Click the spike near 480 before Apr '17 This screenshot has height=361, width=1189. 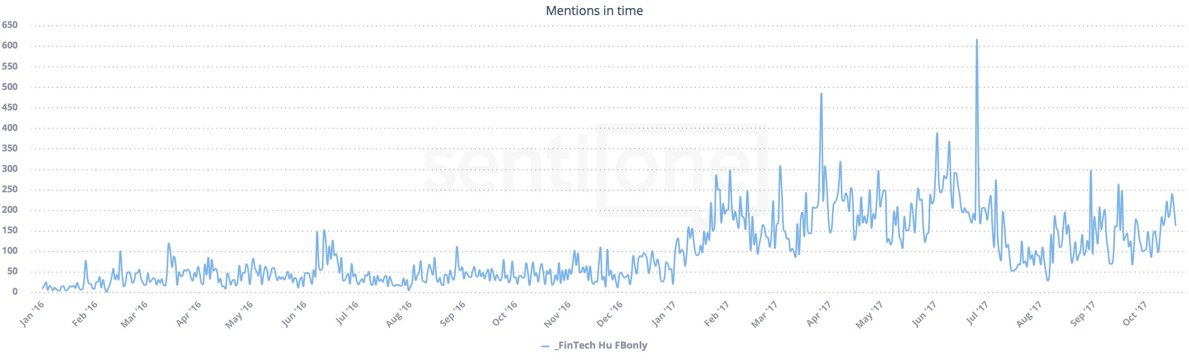[821, 94]
